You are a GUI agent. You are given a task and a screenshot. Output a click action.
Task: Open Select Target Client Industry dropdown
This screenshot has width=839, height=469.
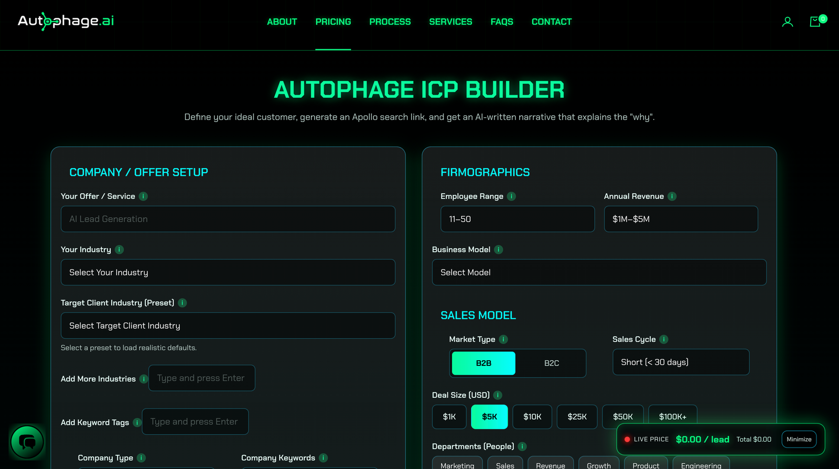tap(228, 326)
